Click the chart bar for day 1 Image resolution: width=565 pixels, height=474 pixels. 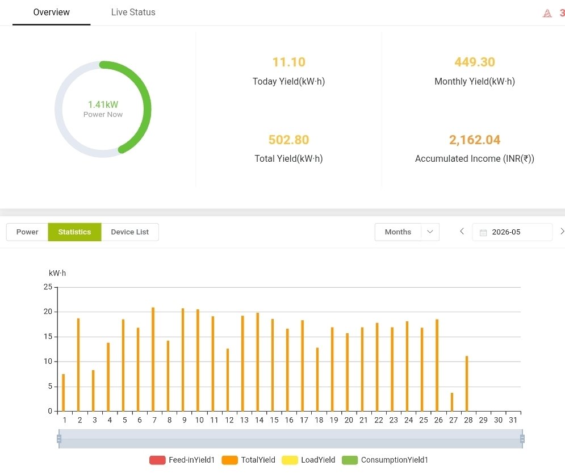tap(64, 393)
